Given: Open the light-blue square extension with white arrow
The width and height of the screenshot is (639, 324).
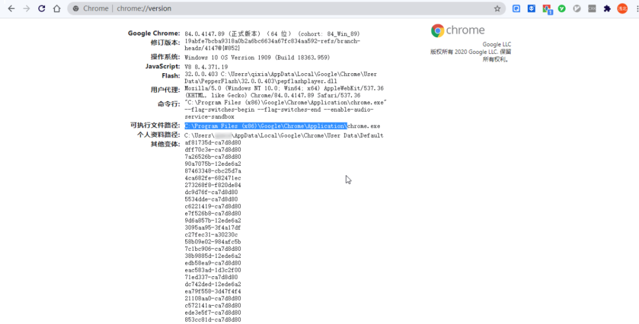Looking at the screenshot, I should point(517,8).
